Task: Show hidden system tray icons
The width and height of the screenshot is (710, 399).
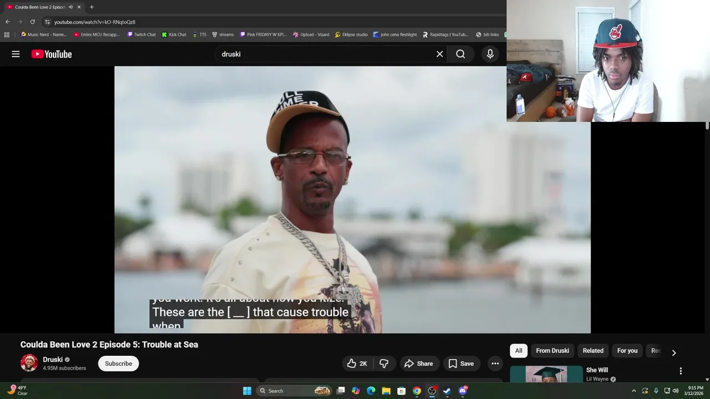Action: click(634, 391)
